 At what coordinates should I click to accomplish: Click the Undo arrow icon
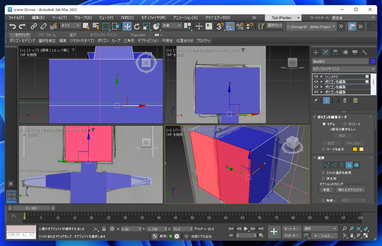point(12,26)
